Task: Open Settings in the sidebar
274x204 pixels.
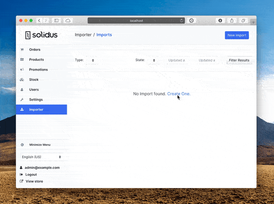Action: pos(42,100)
